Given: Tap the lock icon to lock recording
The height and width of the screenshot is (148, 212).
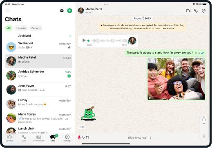Looking at the screenshot, I should click(x=204, y=119).
